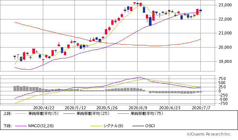Click the 21,000 price axis label
This screenshot has height=140, width=238.
(225, 33)
